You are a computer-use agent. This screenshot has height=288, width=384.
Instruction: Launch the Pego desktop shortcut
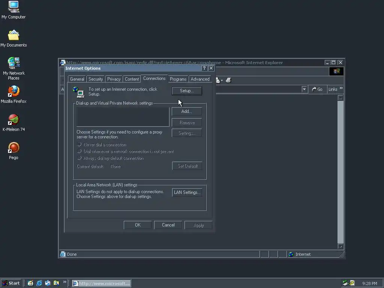tap(13, 151)
